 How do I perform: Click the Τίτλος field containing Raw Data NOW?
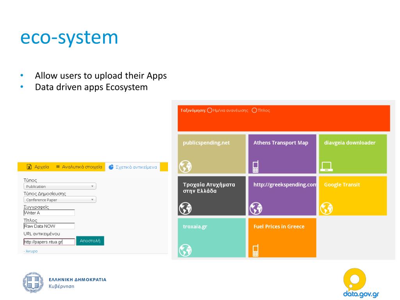[49, 226]
